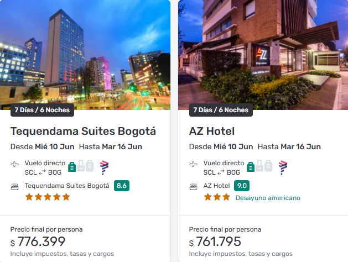Click the three-star rating of AZ Hotel
Viewport: 348px width, 262px height.
217,197
